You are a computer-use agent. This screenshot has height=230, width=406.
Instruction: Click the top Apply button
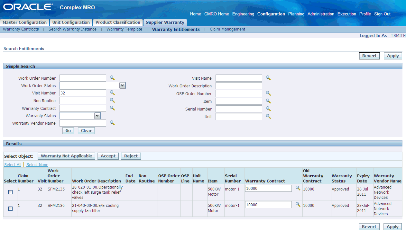pyautogui.click(x=393, y=56)
